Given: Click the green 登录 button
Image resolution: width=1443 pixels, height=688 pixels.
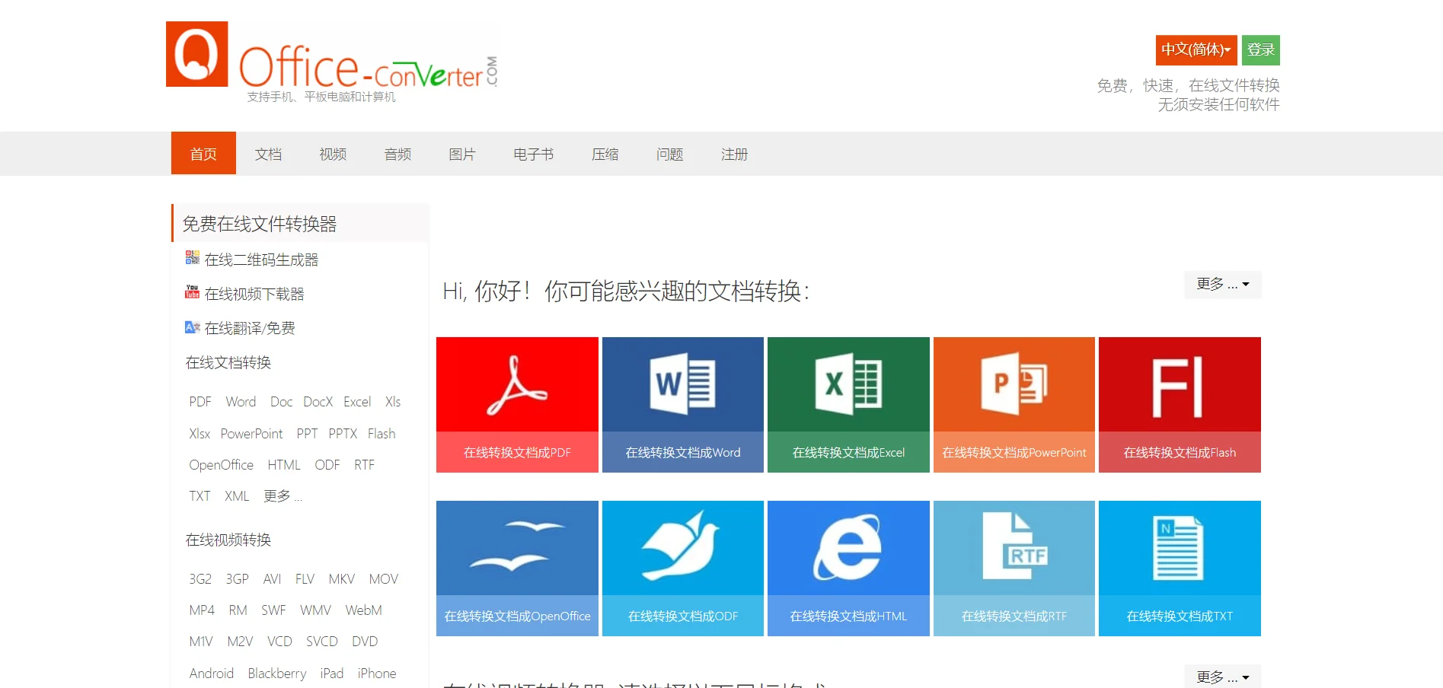Looking at the screenshot, I should [1260, 50].
